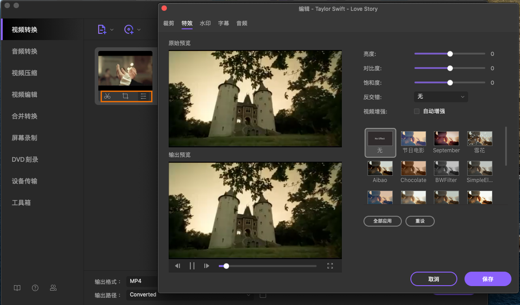The height and width of the screenshot is (305, 520).
Task: Select the 字幕 subtitles tab
Action: tap(223, 23)
